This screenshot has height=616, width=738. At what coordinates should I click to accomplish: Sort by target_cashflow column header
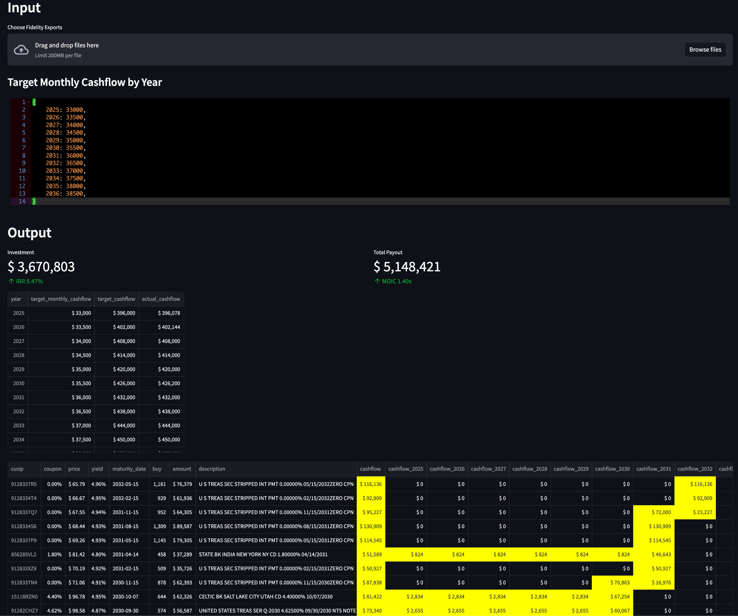coord(116,299)
